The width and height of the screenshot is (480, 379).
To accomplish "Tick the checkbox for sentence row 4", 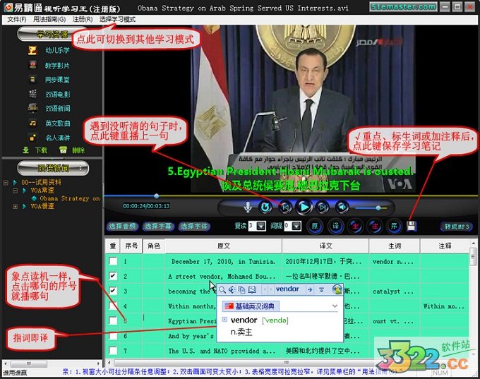I will point(113,306).
